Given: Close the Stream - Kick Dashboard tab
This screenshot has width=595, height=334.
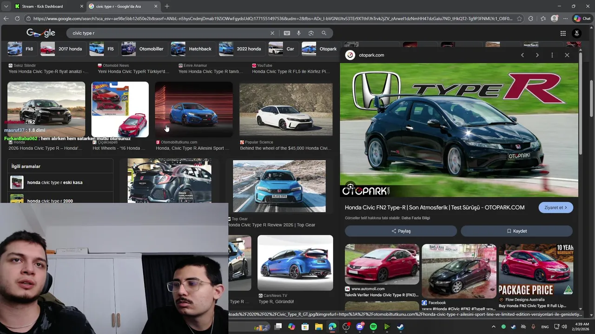Looking at the screenshot, I should click(x=82, y=6).
